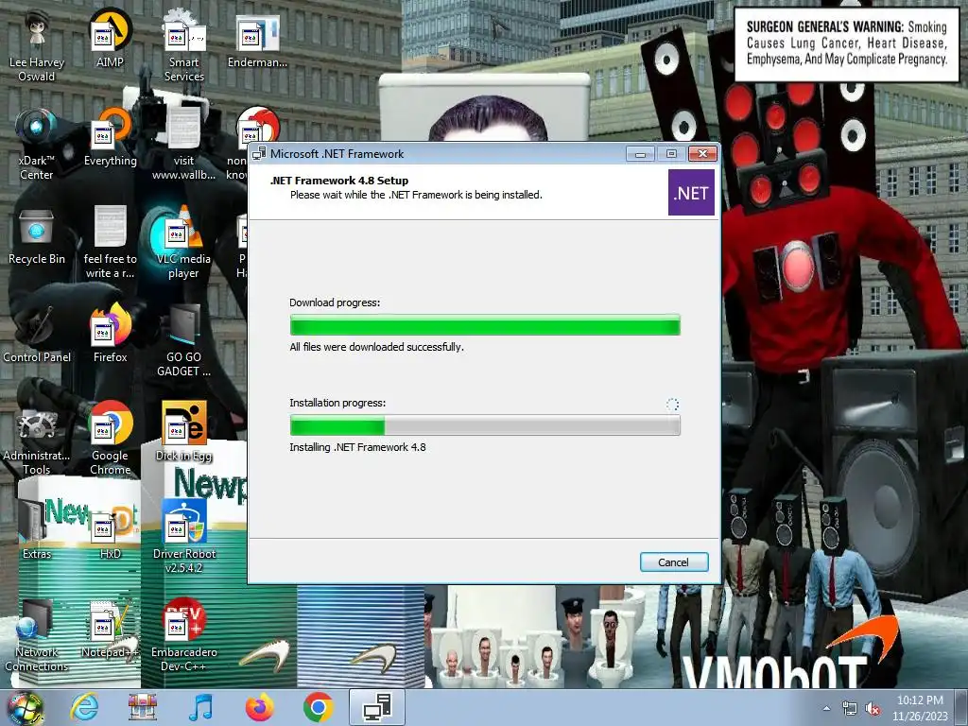This screenshot has height=726, width=968.
Task: Launch AIMP from the desktop
Action: (110, 38)
